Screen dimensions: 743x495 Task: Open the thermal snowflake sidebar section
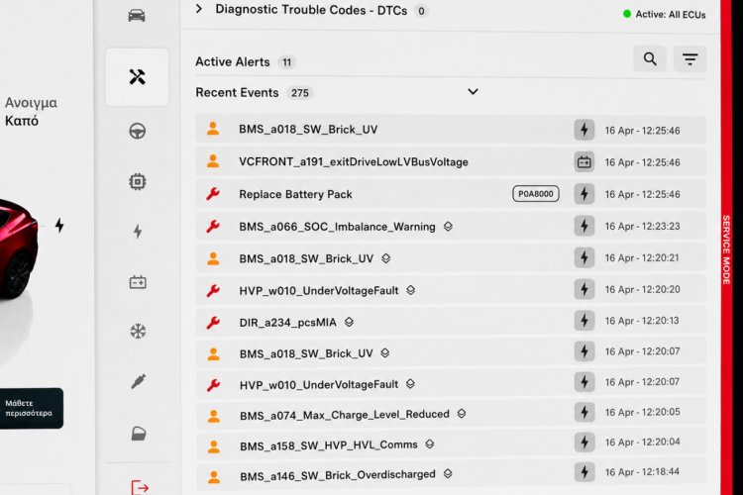pyautogui.click(x=138, y=331)
